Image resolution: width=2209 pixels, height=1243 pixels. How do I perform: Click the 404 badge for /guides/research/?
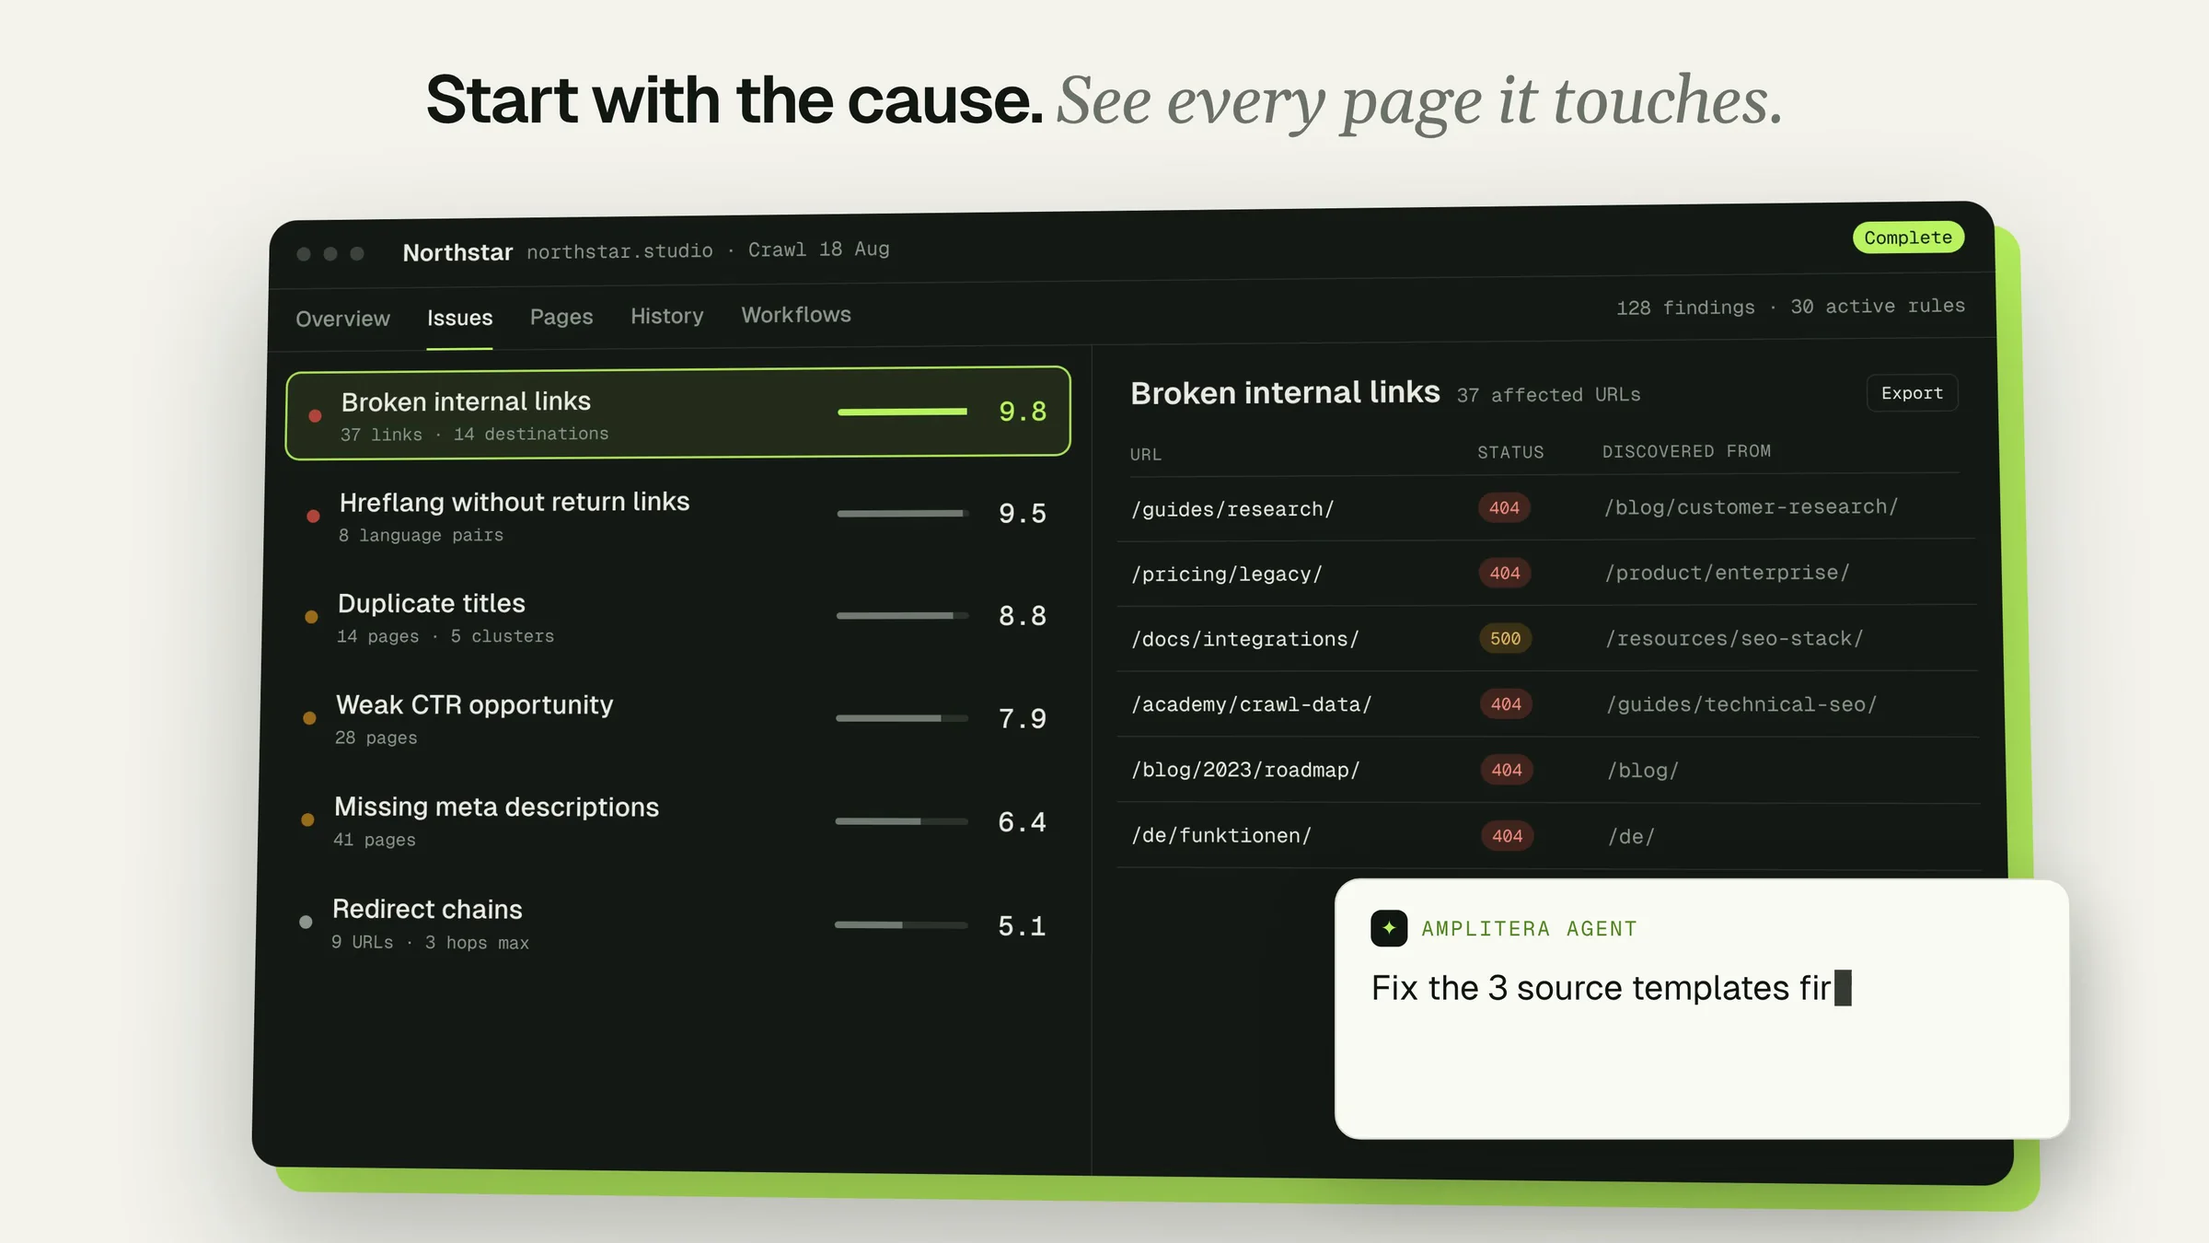point(1504,507)
